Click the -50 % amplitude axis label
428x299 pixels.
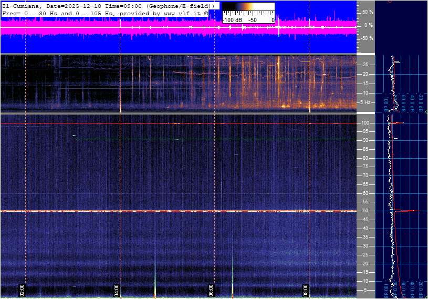pyautogui.click(x=367, y=38)
